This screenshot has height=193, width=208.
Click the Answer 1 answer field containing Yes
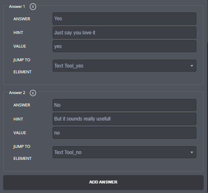[124, 19]
